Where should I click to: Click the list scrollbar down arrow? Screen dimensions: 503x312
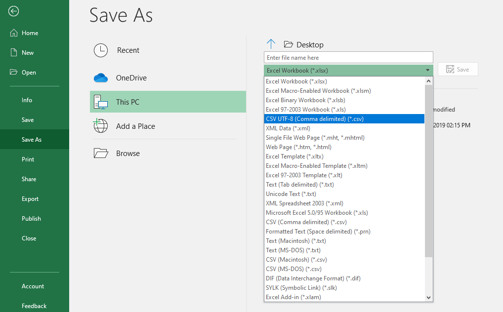[x=428, y=298]
